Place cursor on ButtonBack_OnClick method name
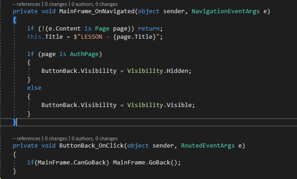The image size is (297, 179). pos(92,146)
